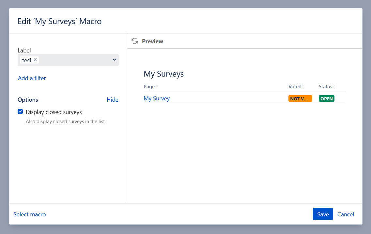Remove the 'test' label via its x icon
The image size is (371, 234).
point(36,60)
